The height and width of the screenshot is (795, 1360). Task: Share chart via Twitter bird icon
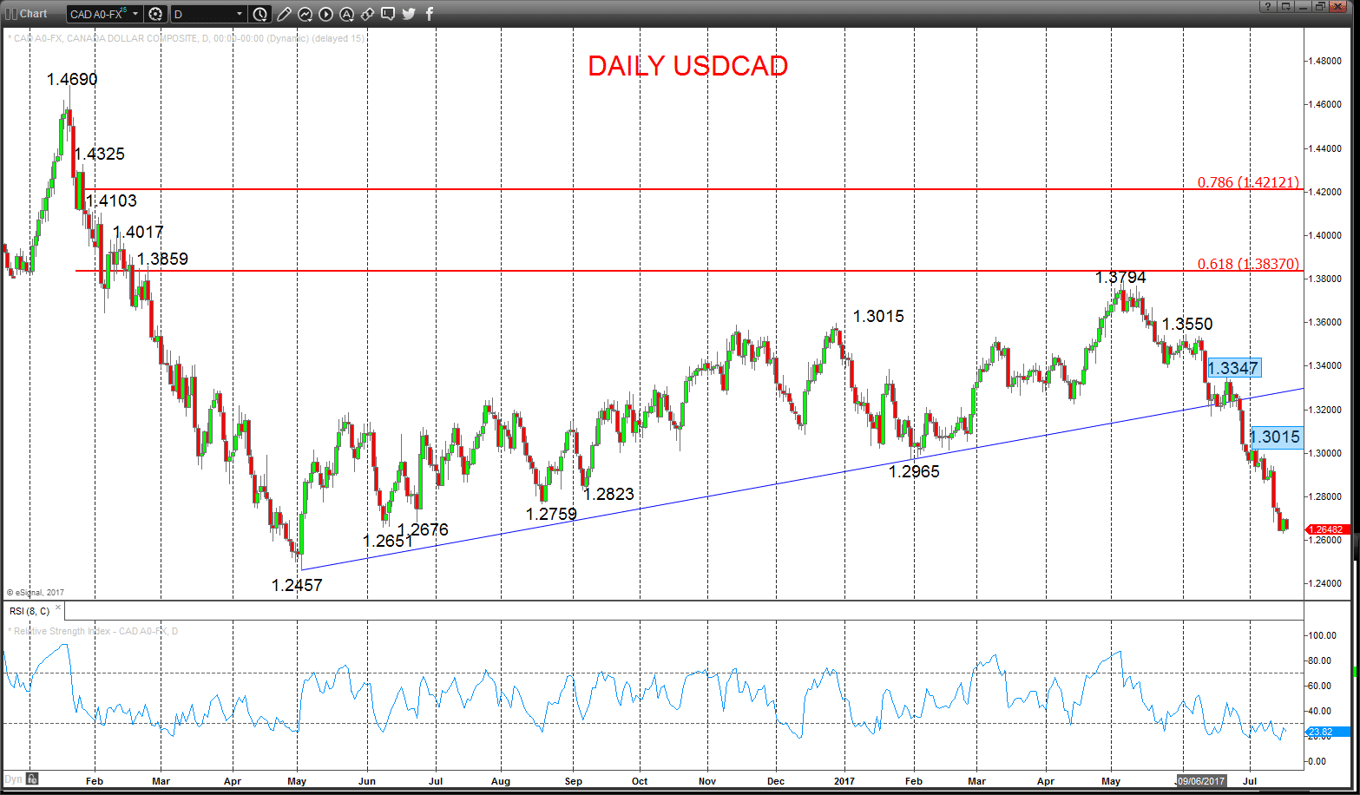coord(409,14)
